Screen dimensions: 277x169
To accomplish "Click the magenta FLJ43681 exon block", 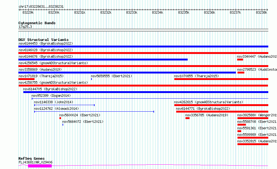I will [x=40, y=166].
